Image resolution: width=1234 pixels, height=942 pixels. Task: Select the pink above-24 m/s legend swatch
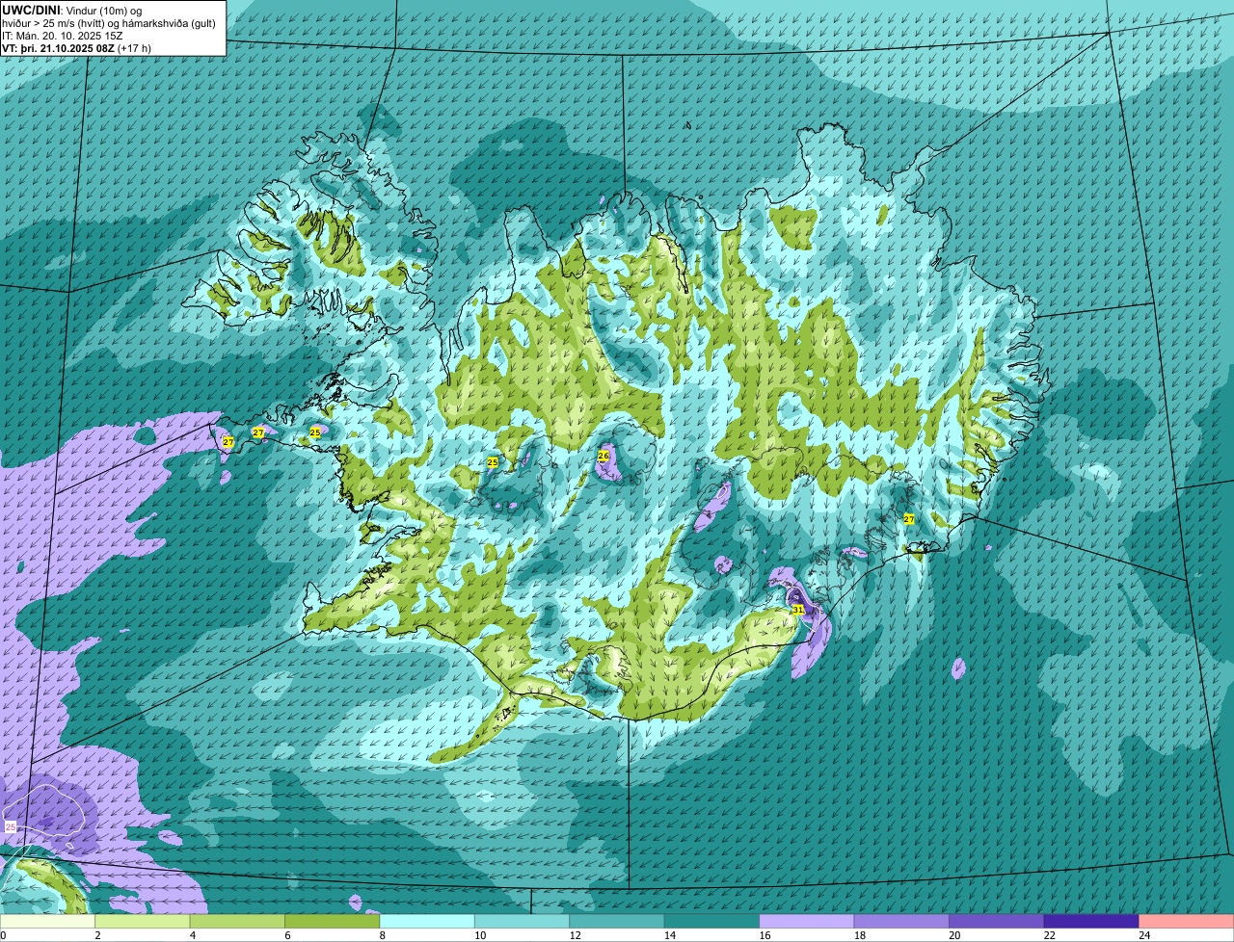[x=1187, y=922]
